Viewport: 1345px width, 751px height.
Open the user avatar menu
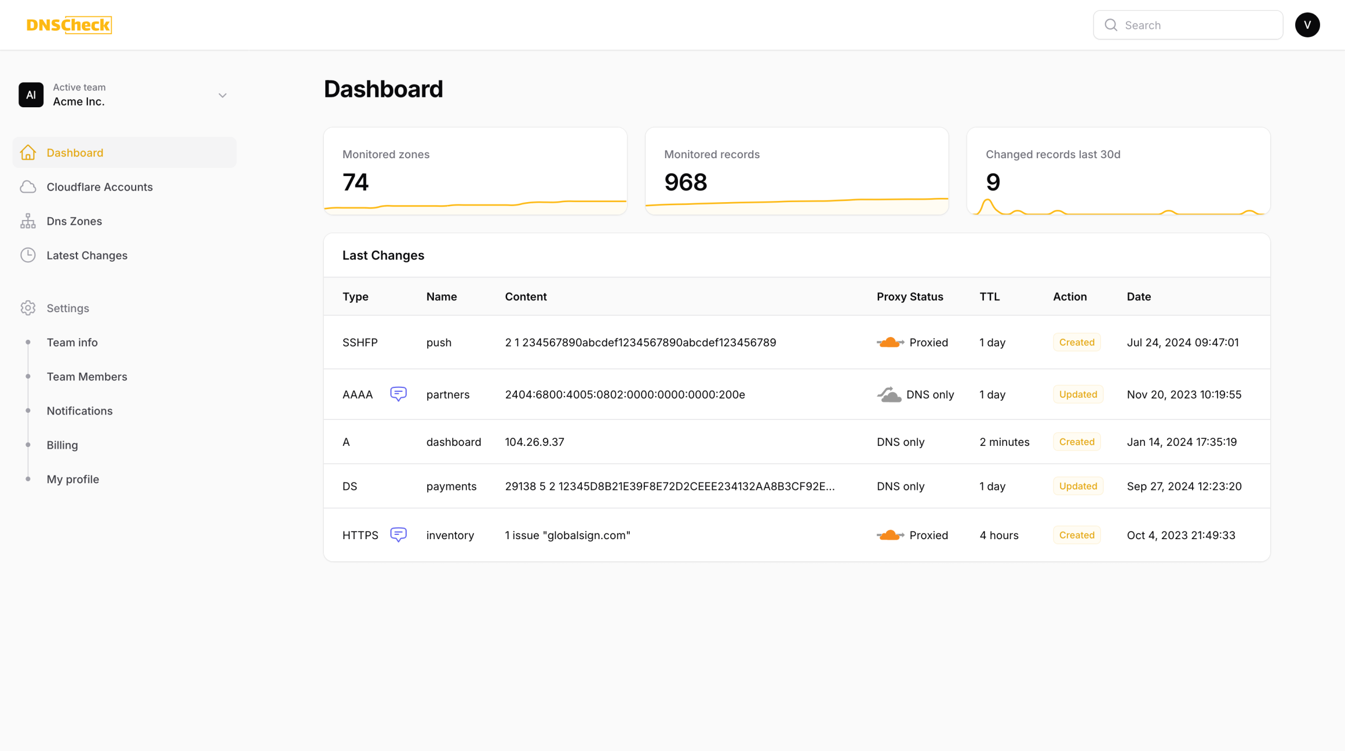[x=1308, y=24]
